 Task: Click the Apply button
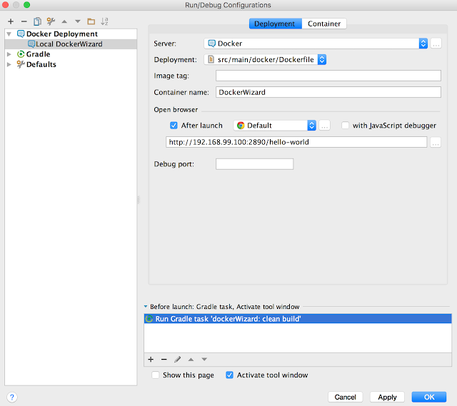tap(387, 397)
